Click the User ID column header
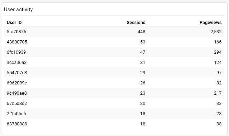The height and width of the screenshot is (136, 229). click(x=14, y=23)
